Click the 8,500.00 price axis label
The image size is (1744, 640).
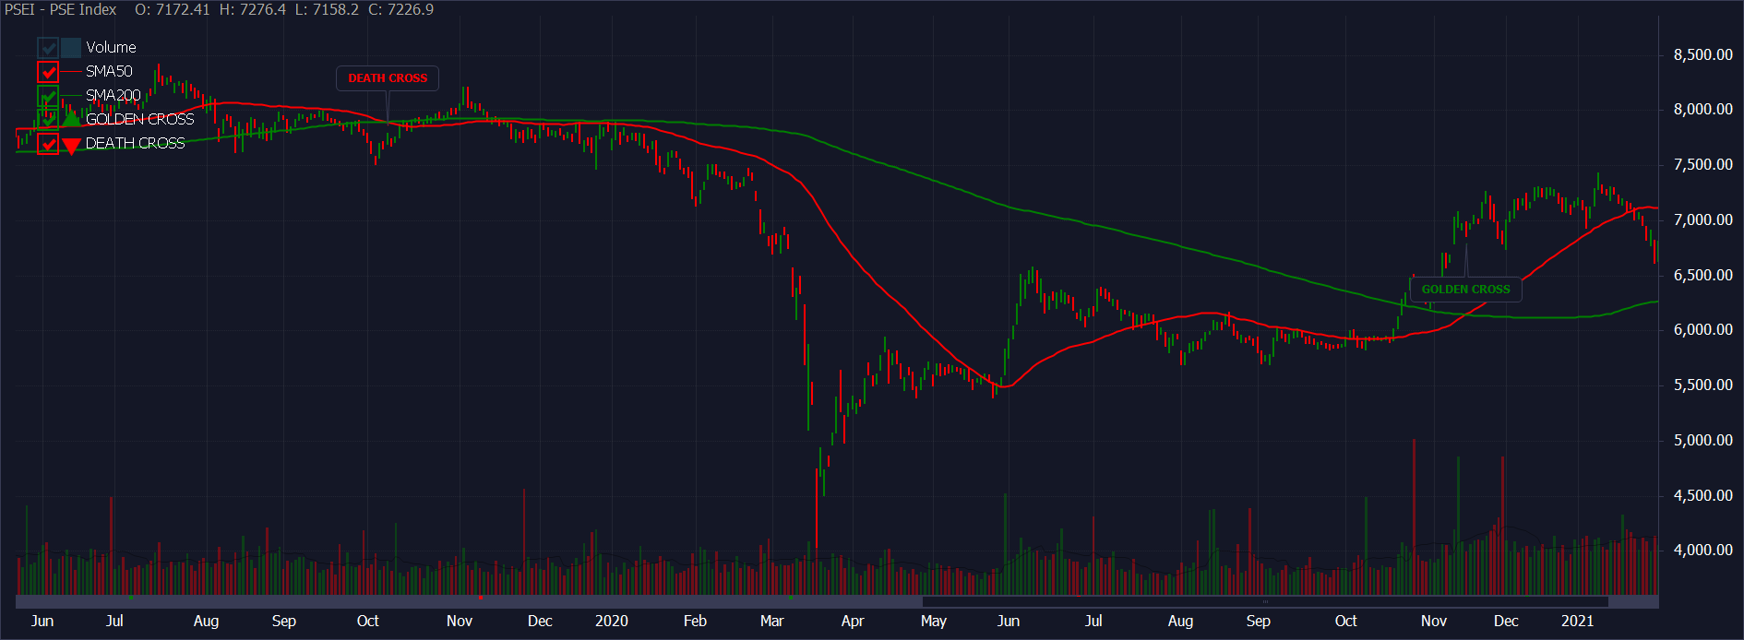pos(1702,54)
